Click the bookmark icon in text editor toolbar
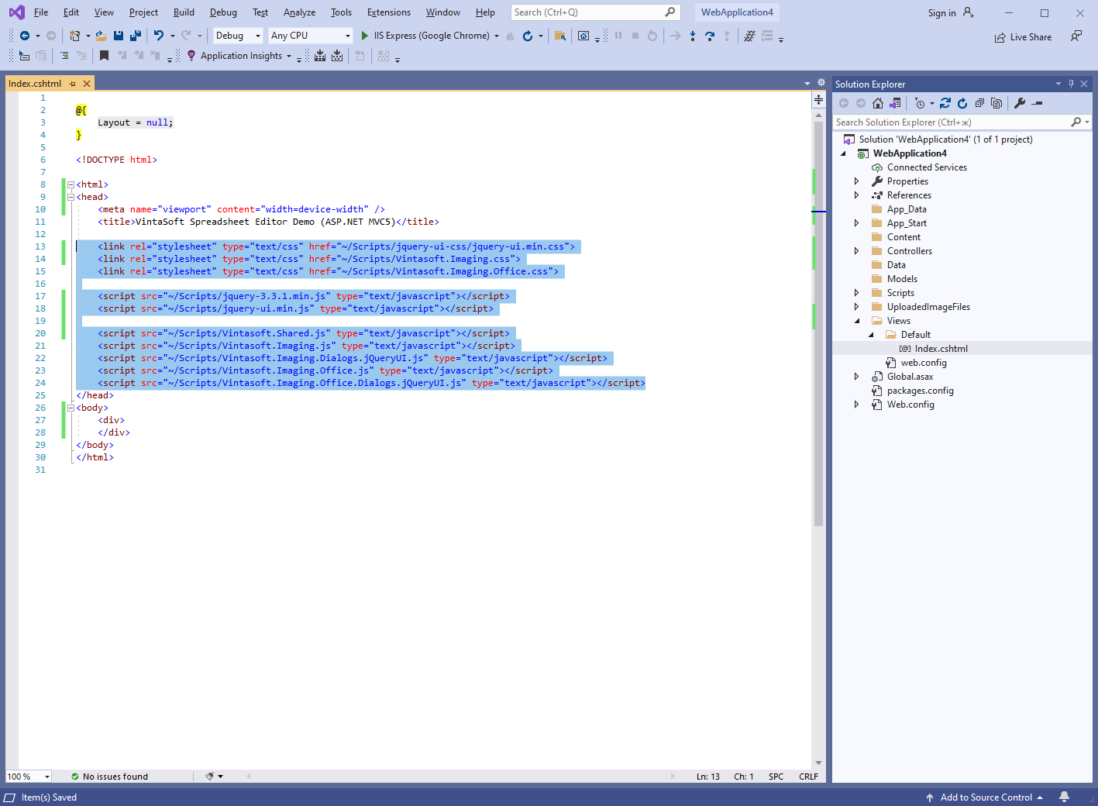Viewport: 1098px width, 806px height. pos(104,56)
